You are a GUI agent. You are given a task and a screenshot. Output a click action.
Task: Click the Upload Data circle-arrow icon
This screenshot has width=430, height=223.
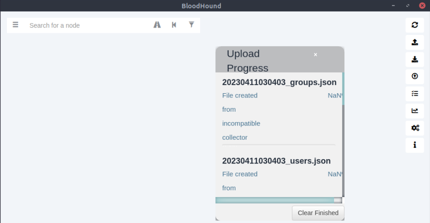coord(414,76)
